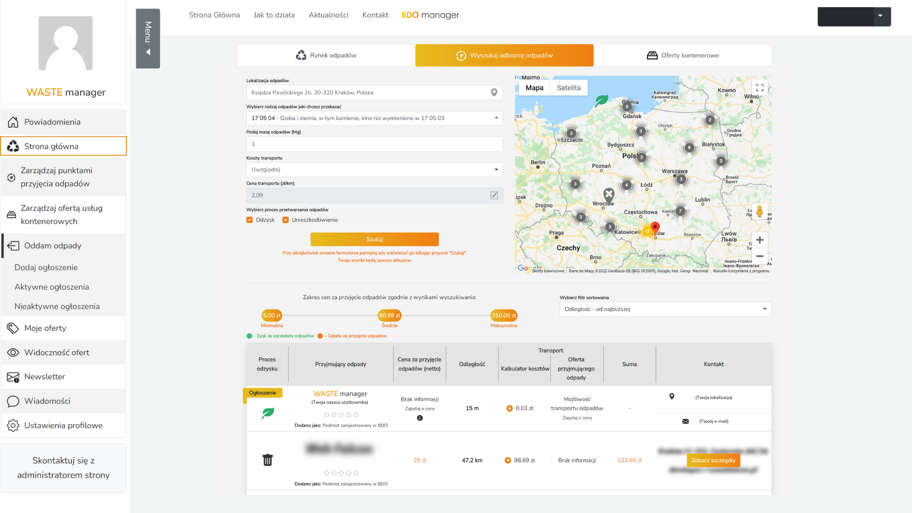Image resolution: width=912 pixels, height=513 pixels.
Task: Open Aktywne ogłoszenia submenu item
Action: (x=52, y=287)
